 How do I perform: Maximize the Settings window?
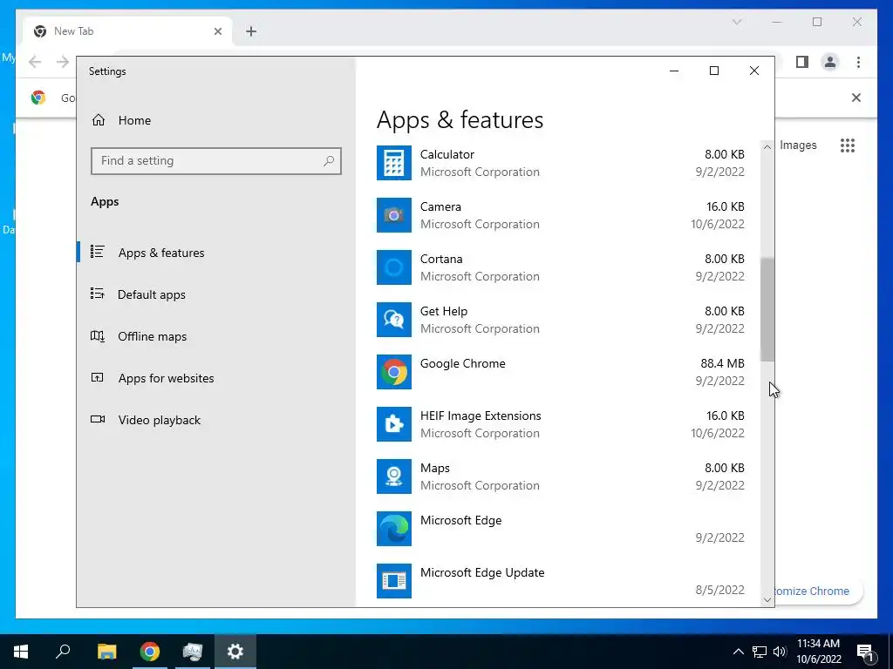tap(714, 71)
